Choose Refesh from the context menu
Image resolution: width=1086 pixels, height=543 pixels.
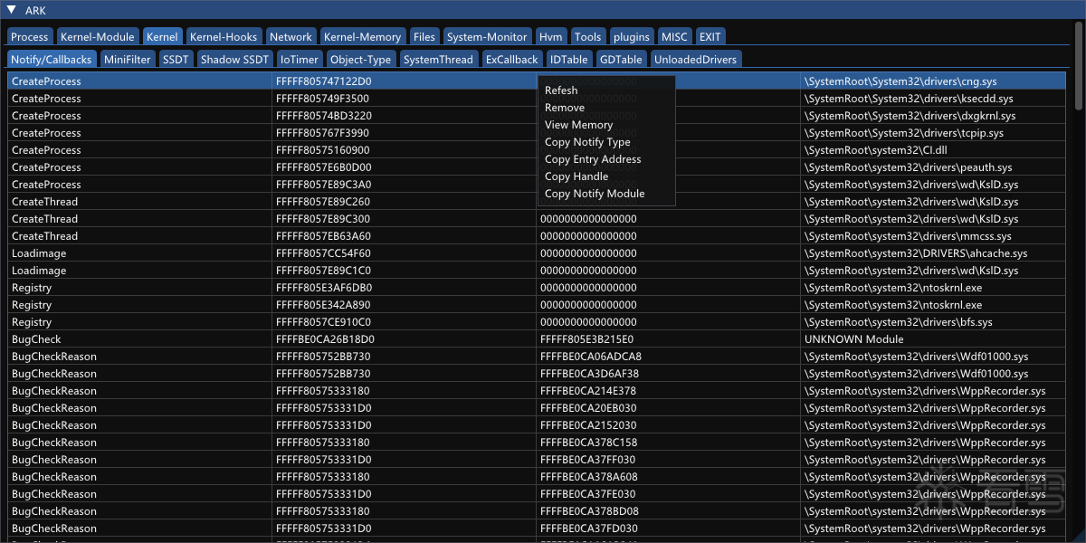tap(606, 90)
